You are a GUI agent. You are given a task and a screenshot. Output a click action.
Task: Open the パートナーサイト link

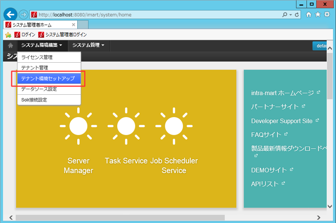[275, 107]
